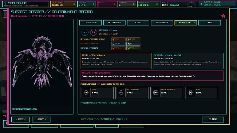Screen dimensions: 237x133
Task: Click the weather sun icon
Action: point(201,4)
